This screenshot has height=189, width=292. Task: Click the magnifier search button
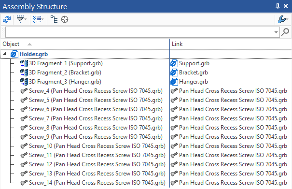point(285,32)
